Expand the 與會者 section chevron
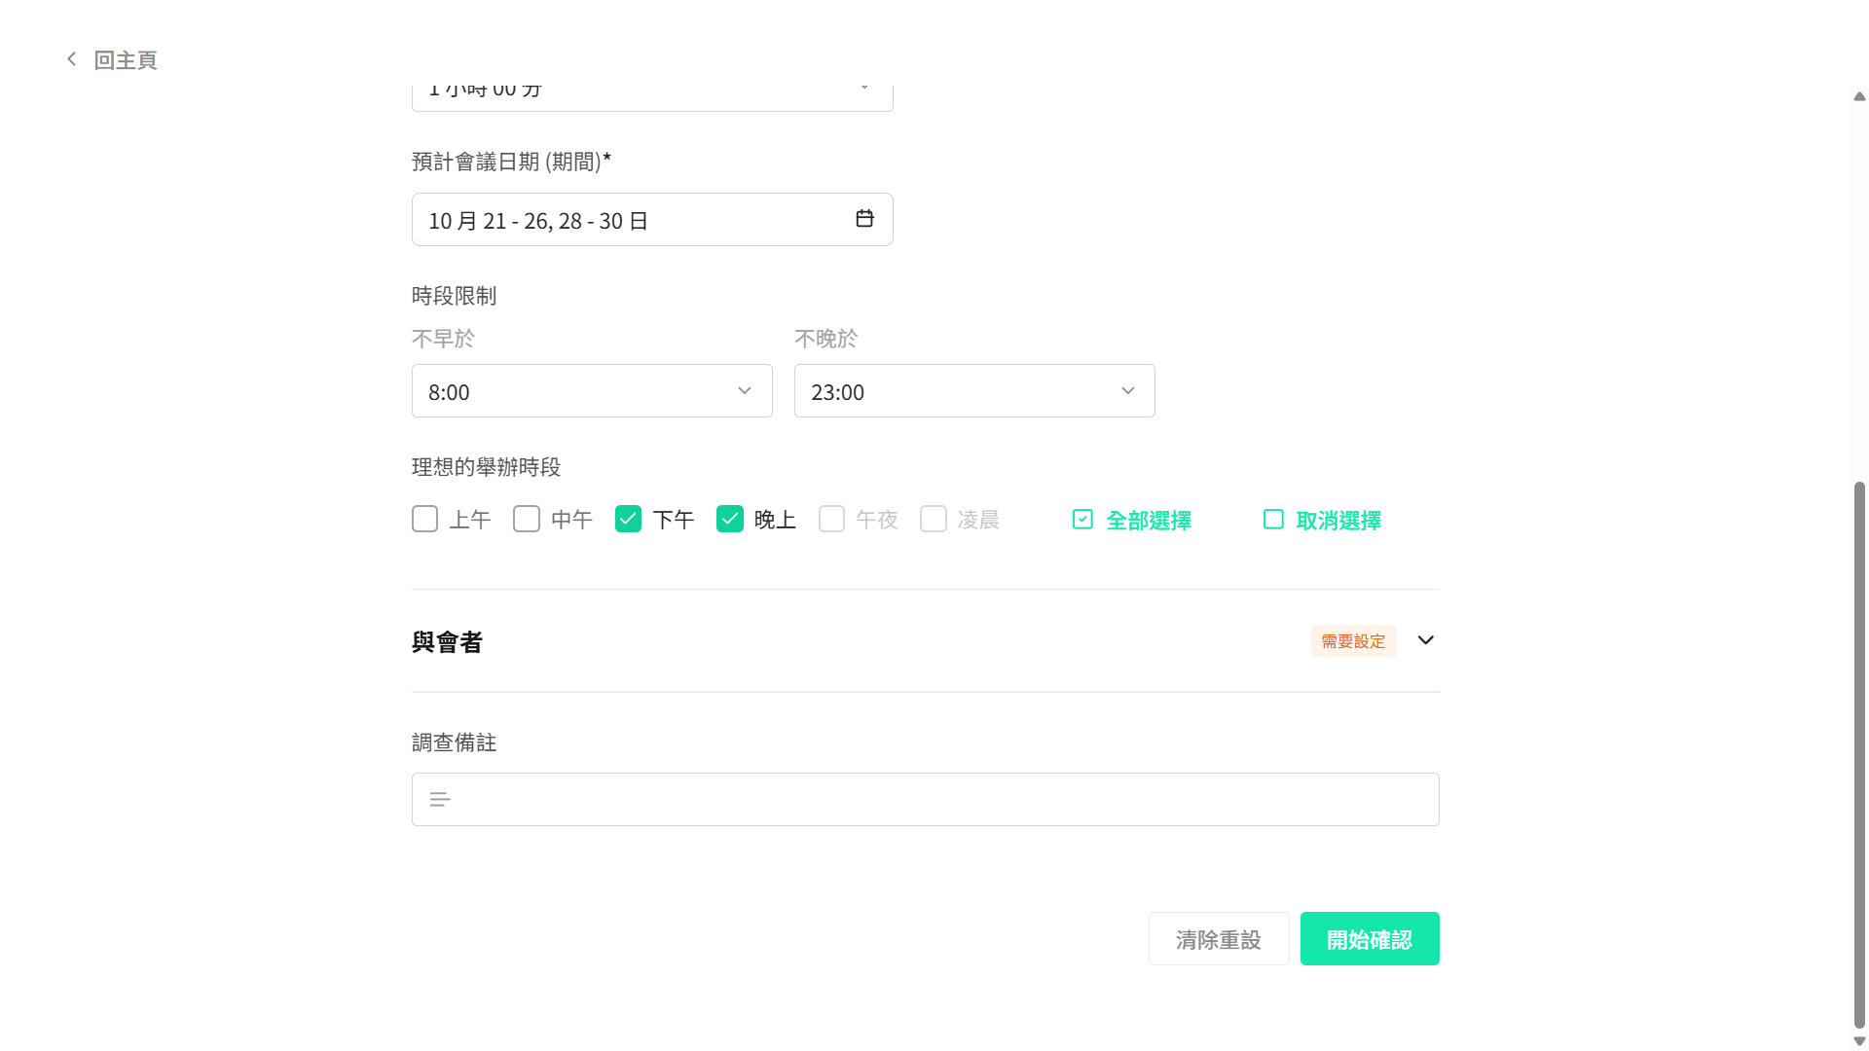Screen dimensions: 1869x1051 pos(1425,640)
